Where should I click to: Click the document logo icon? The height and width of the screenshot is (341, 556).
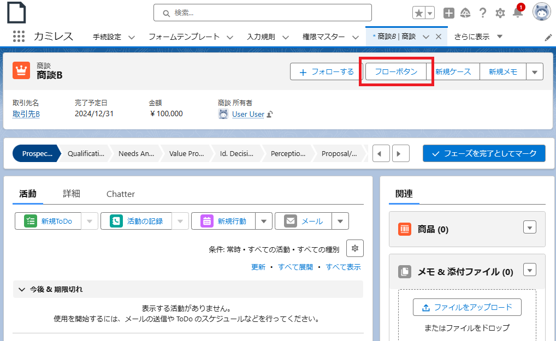[x=17, y=13]
